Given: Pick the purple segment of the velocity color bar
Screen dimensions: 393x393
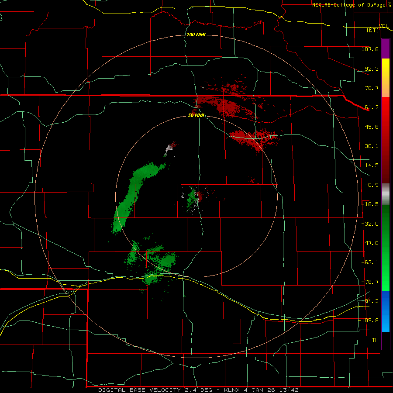Looking at the screenshot, I should pyautogui.click(x=386, y=48).
